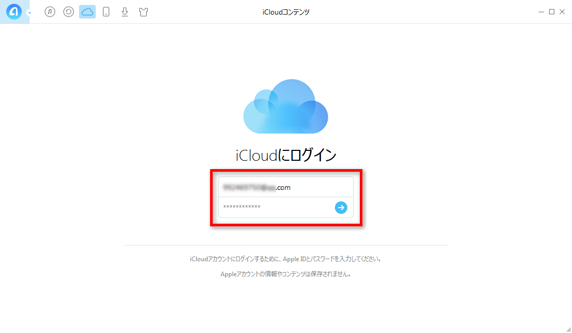Click the Apple IDとパスワード instruction text
This screenshot has height=333, width=572.
coord(285,259)
